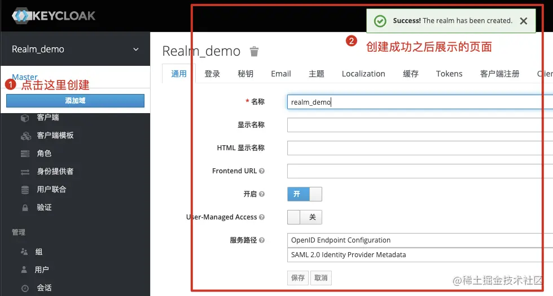Open 客户端 cube icon in sidebar
This screenshot has width=553, height=296.
(x=25, y=118)
